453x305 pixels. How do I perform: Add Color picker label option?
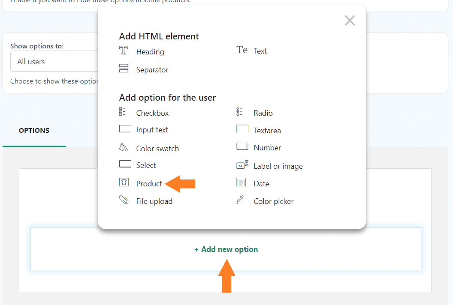point(274,201)
